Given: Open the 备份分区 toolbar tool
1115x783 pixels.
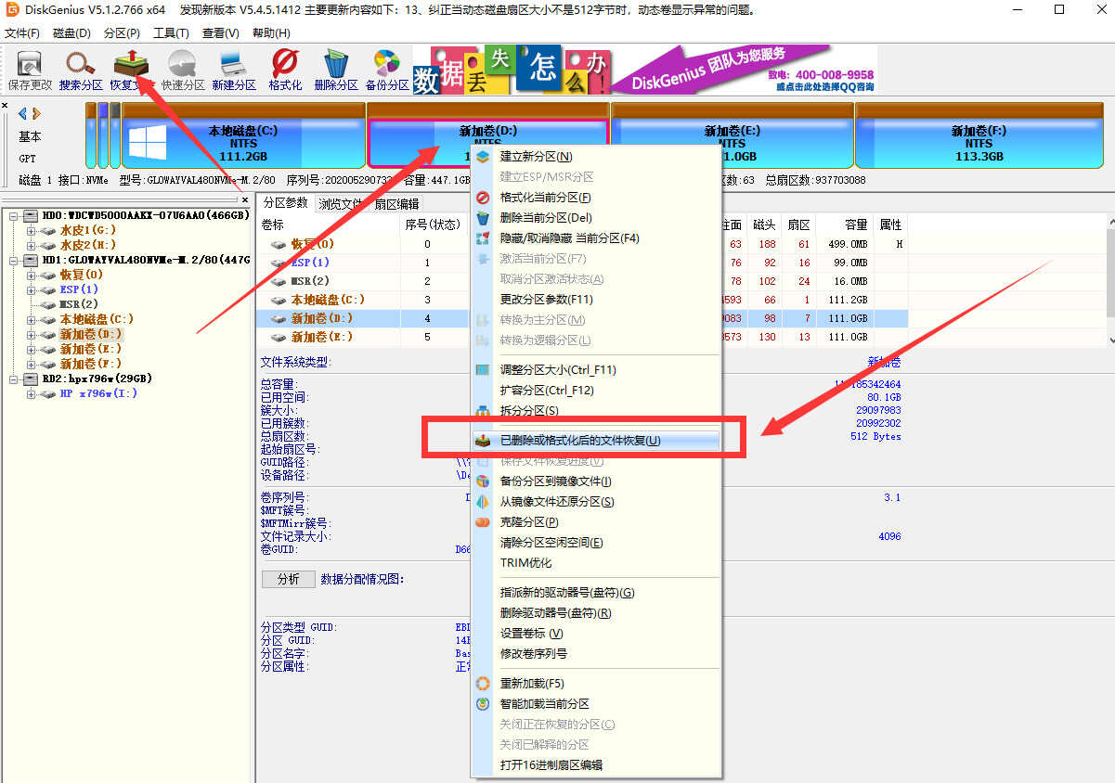Looking at the screenshot, I should tap(386, 70).
